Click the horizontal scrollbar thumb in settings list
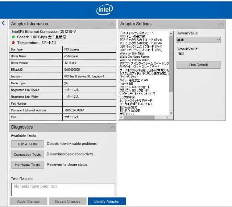The height and width of the screenshot is (207, 232). [x=139, y=117]
